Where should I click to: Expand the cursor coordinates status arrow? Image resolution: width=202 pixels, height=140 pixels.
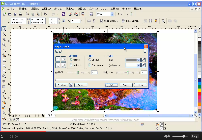coord(25,124)
